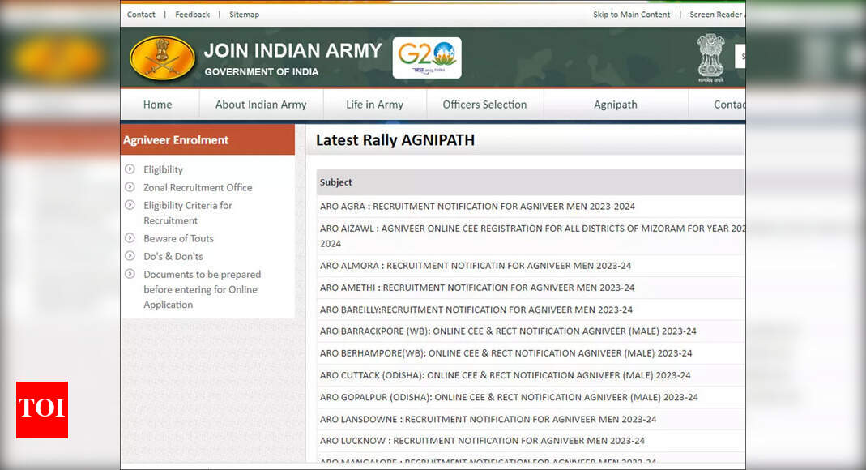Expand the Life in Army menu
The height and width of the screenshot is (470, 866).
(x=374, y=105)
